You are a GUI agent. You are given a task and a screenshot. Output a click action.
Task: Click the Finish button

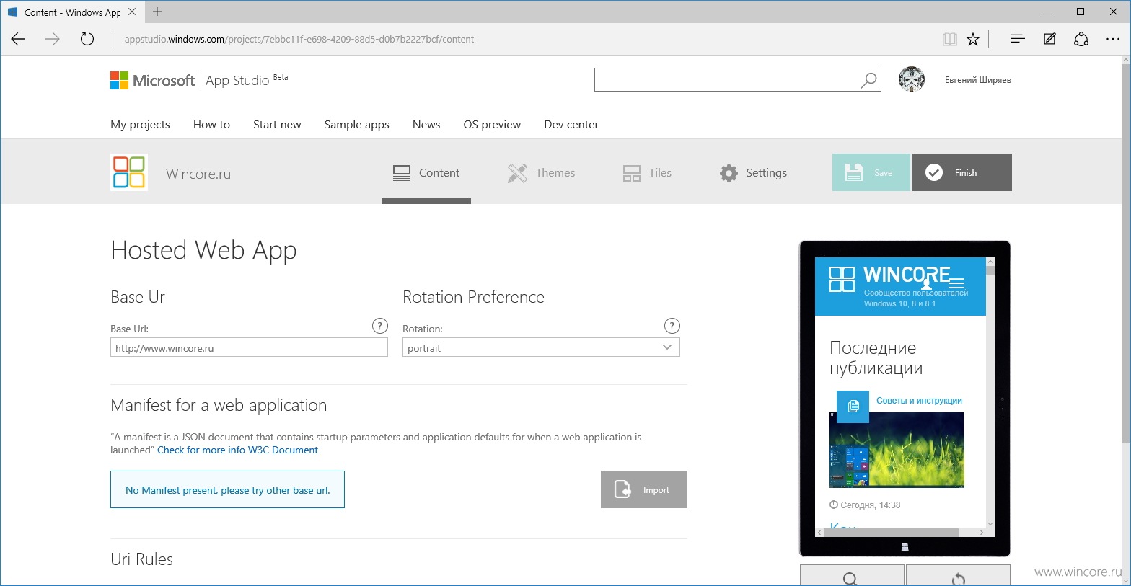[x=962, y=172]
